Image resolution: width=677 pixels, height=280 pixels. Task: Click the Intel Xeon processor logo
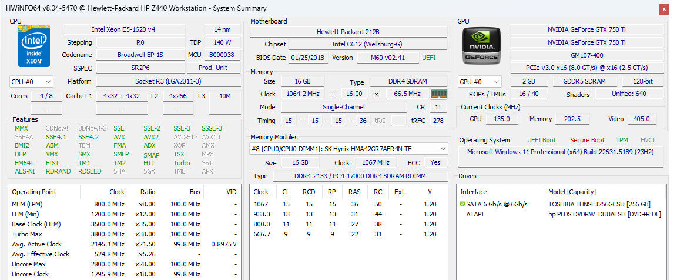coord(34,46)
